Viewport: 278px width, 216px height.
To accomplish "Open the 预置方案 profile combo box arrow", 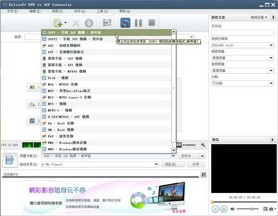I will tap(173, 156).
